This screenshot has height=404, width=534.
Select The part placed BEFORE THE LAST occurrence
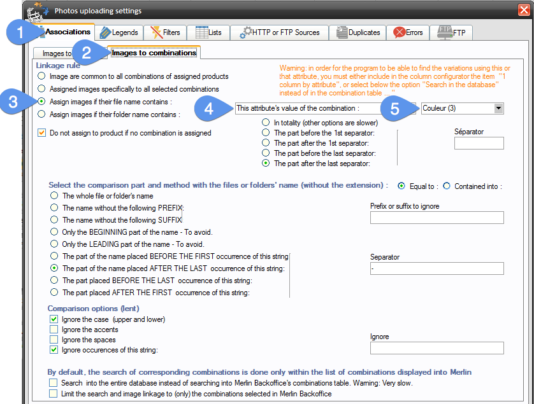click(54, 280)
